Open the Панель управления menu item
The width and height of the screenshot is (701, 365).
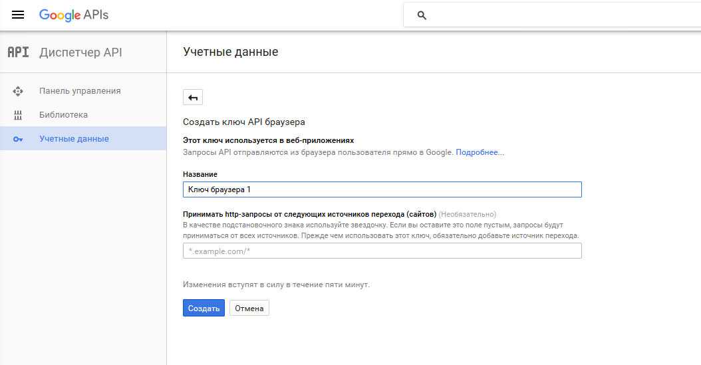pyautogui.click(x=80, y=91)
